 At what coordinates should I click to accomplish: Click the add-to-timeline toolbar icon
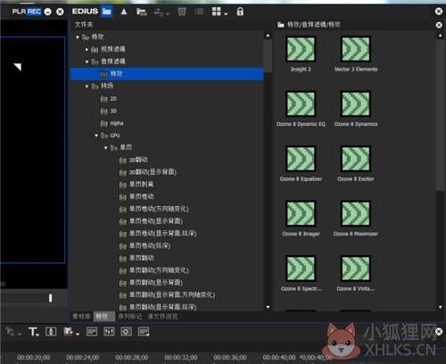[x=159, y=12]
